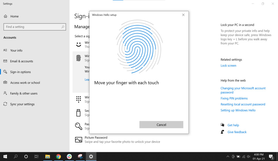
Task: Minimize the Settings window
Action: pos(253,4)
